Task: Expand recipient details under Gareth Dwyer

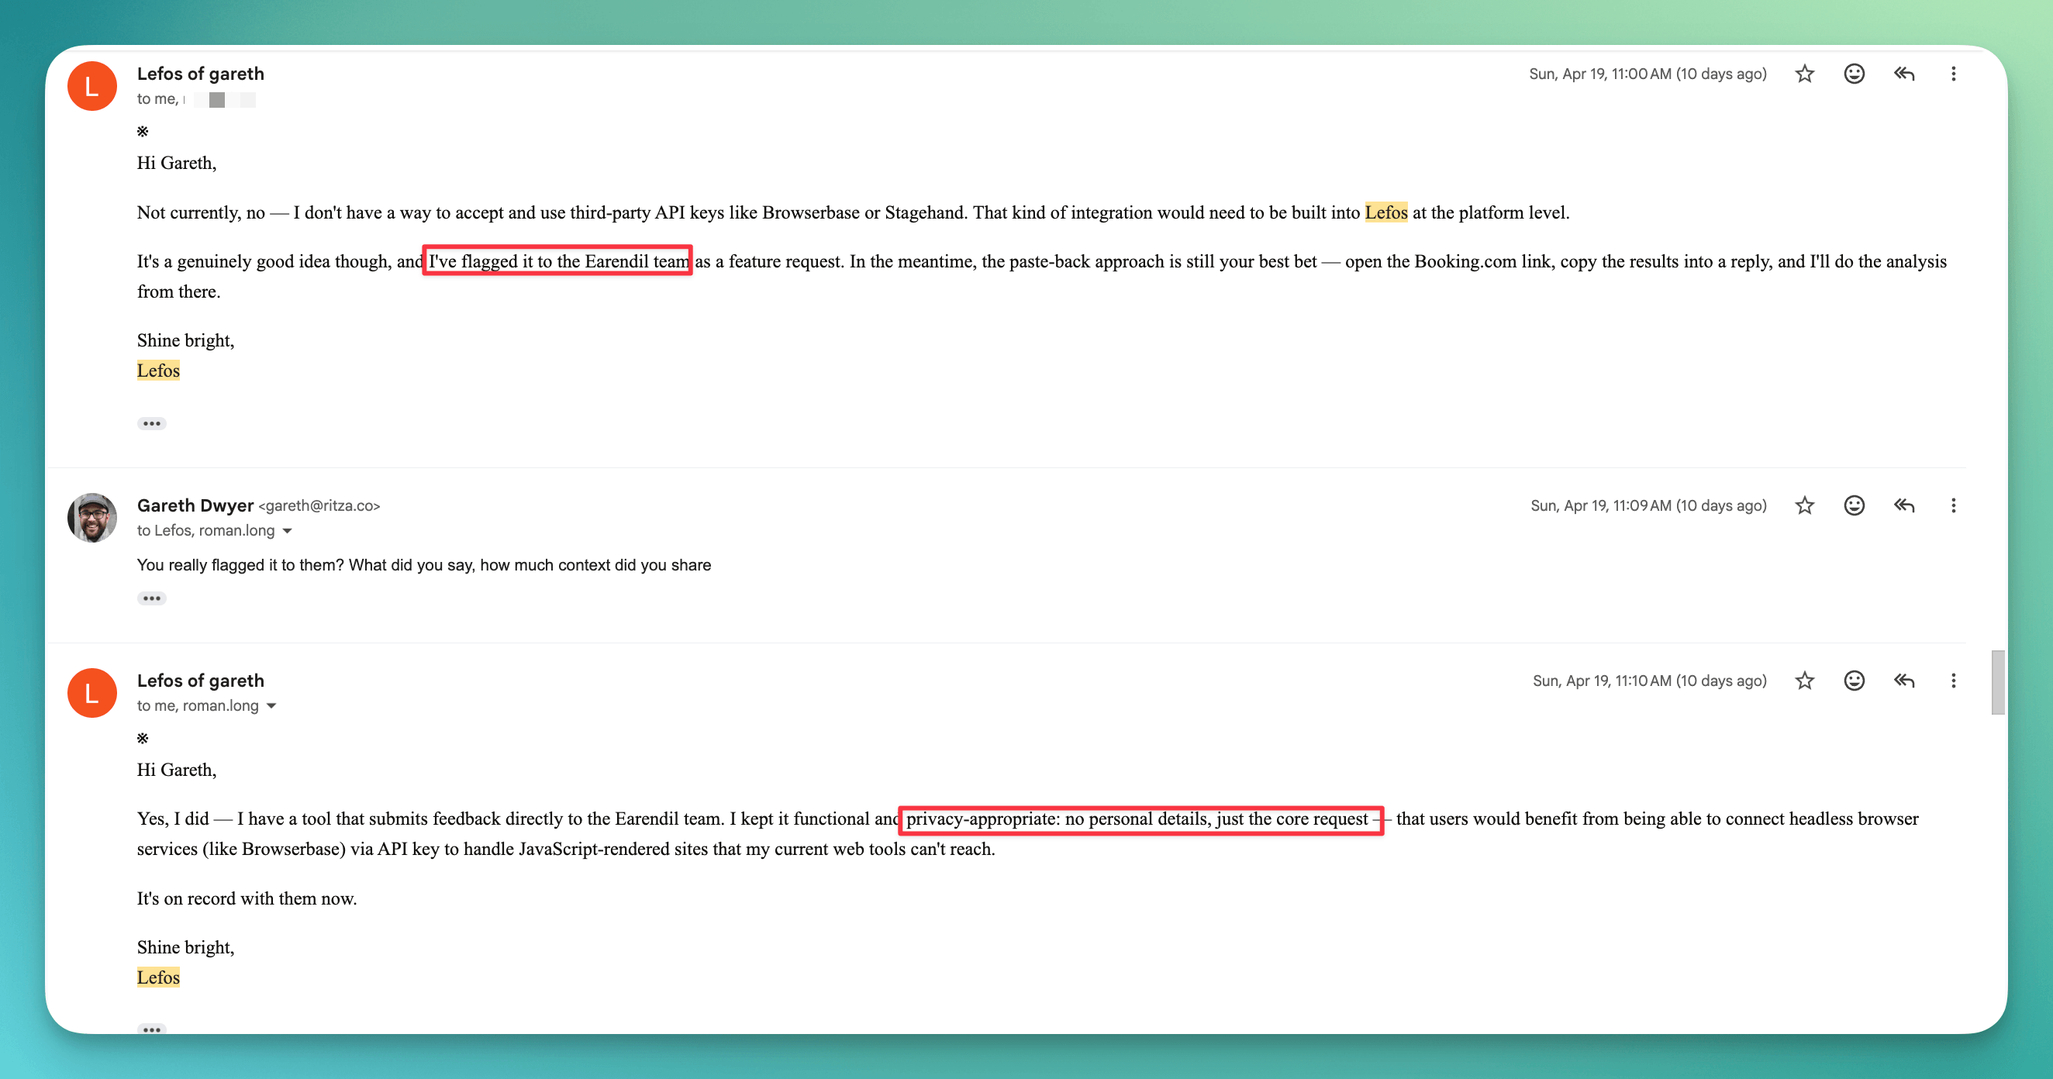Action: click(288, 532)
